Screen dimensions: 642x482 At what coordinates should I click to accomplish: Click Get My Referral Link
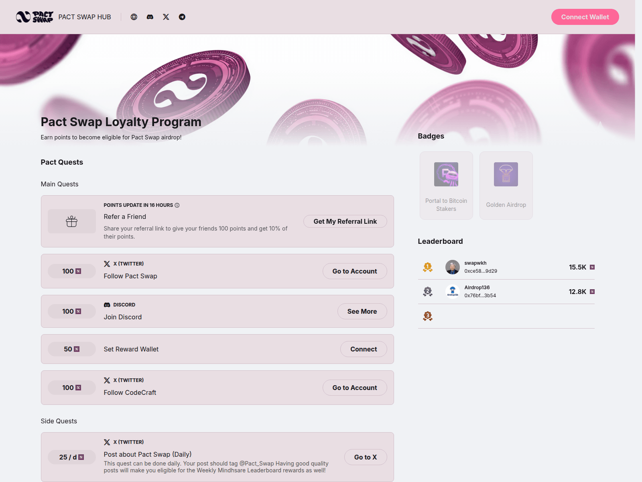345,221
